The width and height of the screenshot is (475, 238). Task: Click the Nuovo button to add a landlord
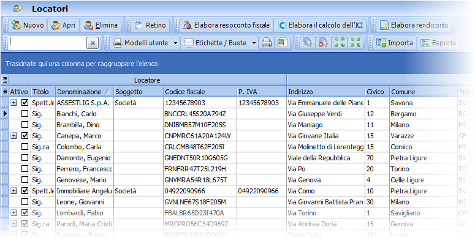[x=28, y=25]
